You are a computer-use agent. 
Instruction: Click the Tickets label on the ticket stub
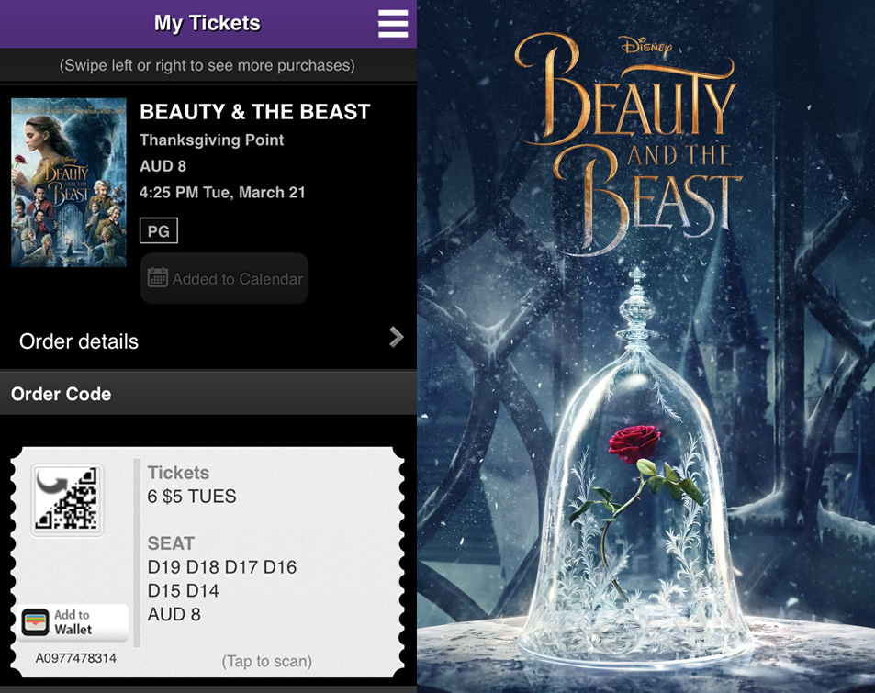178,473
